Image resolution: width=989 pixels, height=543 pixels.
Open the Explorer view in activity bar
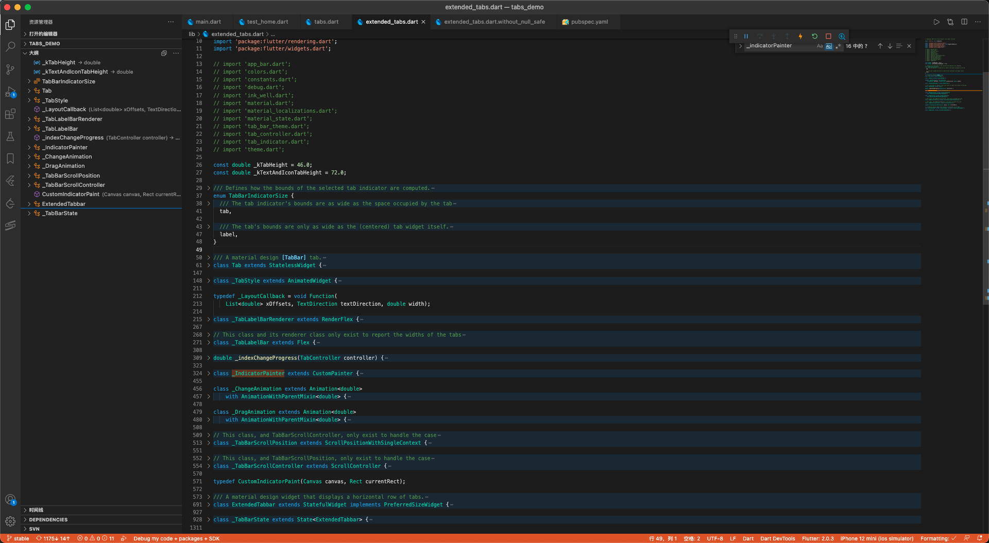tap(10, 25)
